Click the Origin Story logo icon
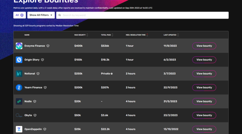The height and width of the screenshot is (134, 242). click(x=19, y=60)
